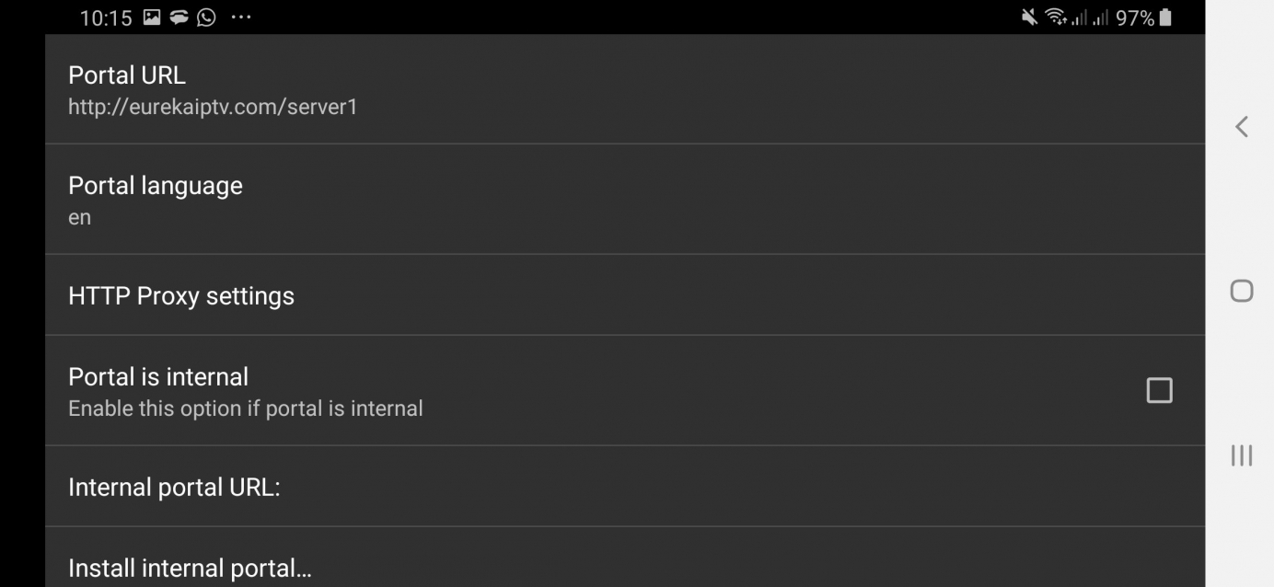Enable the Portal is internal checkbox

point(1159,390)
